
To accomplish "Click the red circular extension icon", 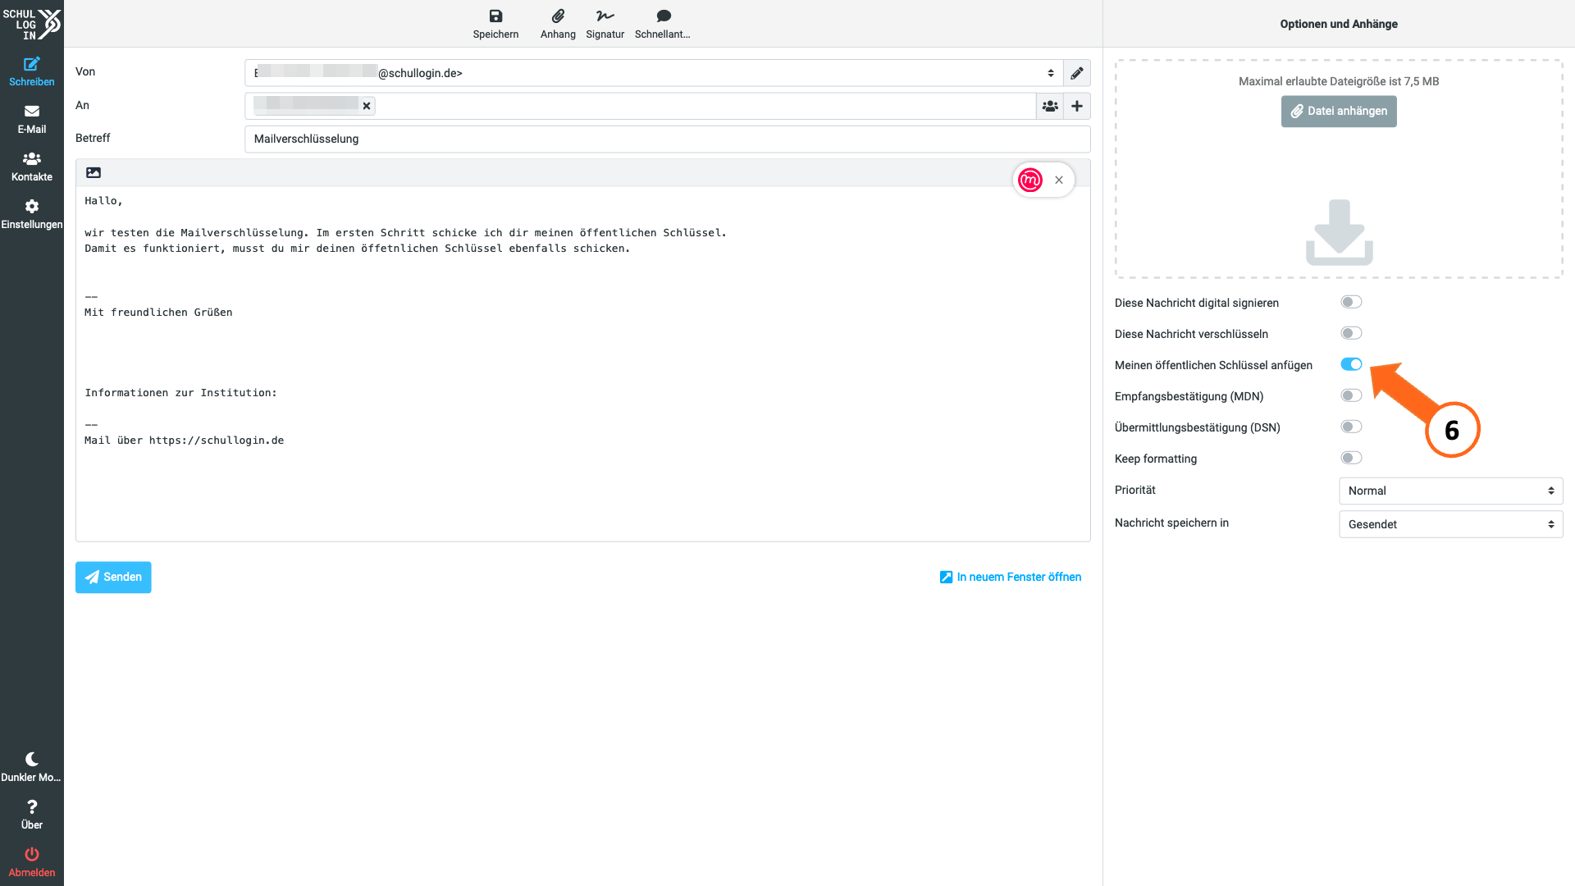I will 1030,180.
